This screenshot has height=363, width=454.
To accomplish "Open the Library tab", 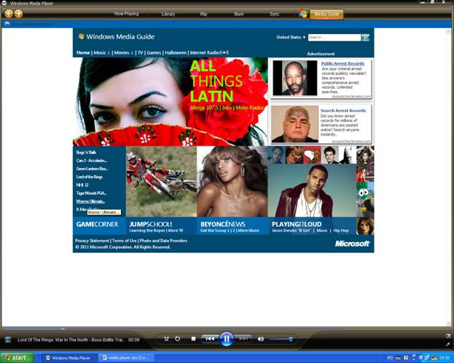I will [168, 14].
